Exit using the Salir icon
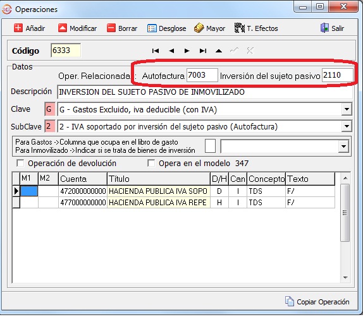This screenshot has height=317, width=363. [x=324, y=28]
